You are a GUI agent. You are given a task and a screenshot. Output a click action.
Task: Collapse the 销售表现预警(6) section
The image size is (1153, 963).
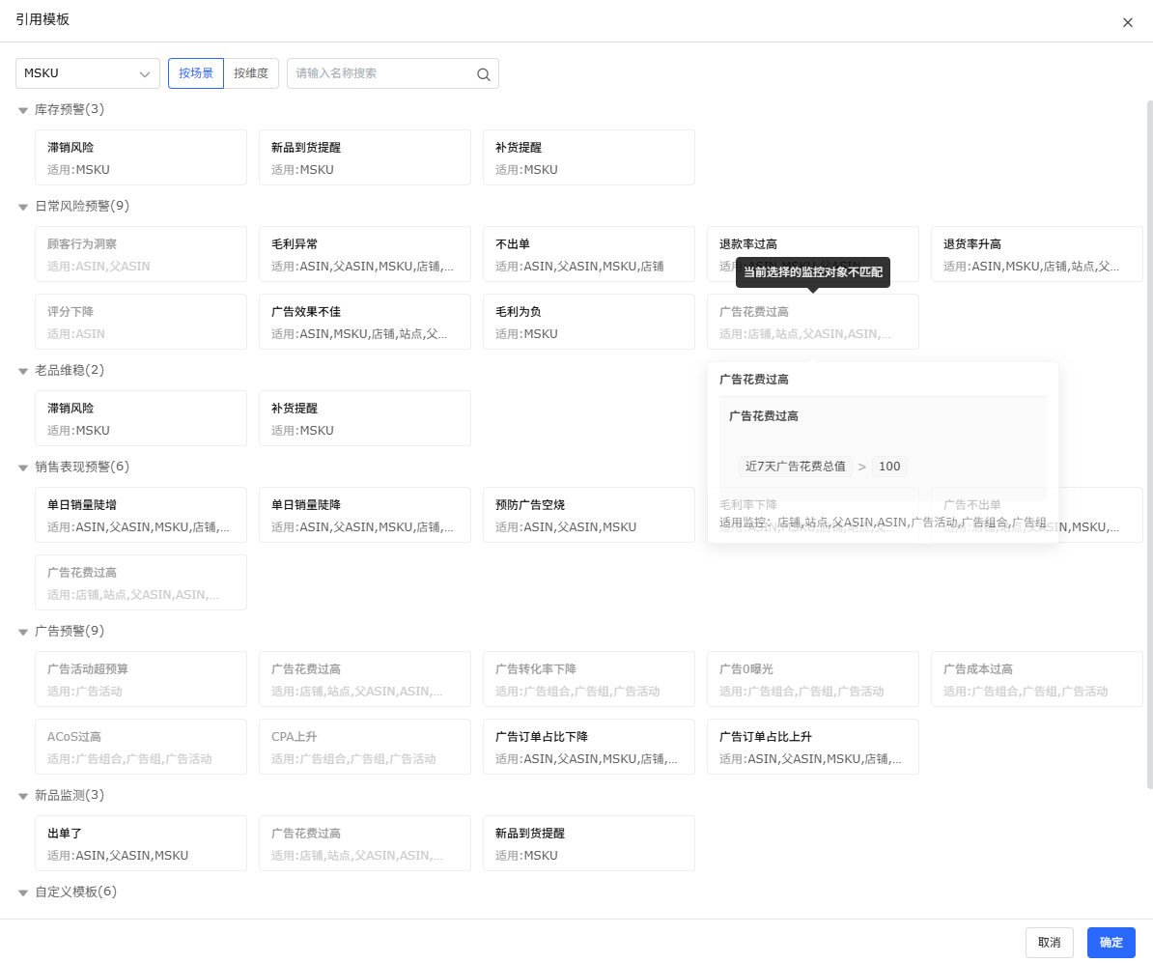[x=23, y=467]
